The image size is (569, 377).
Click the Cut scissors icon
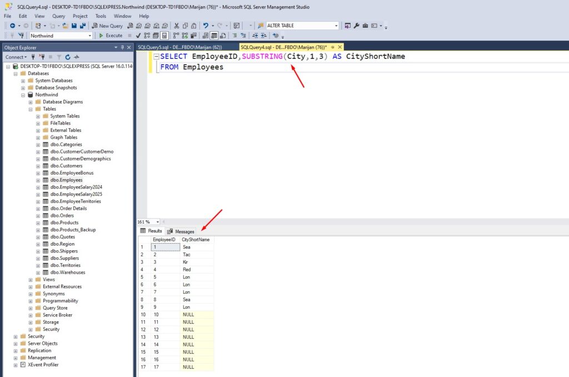[x=176, y=26]
